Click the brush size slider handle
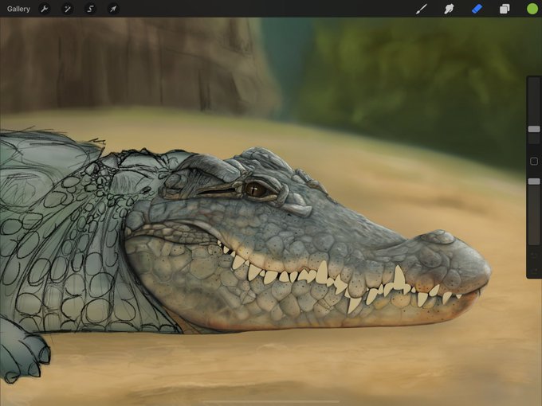Viewport: 542px width, 406px height. click(534, 129)
